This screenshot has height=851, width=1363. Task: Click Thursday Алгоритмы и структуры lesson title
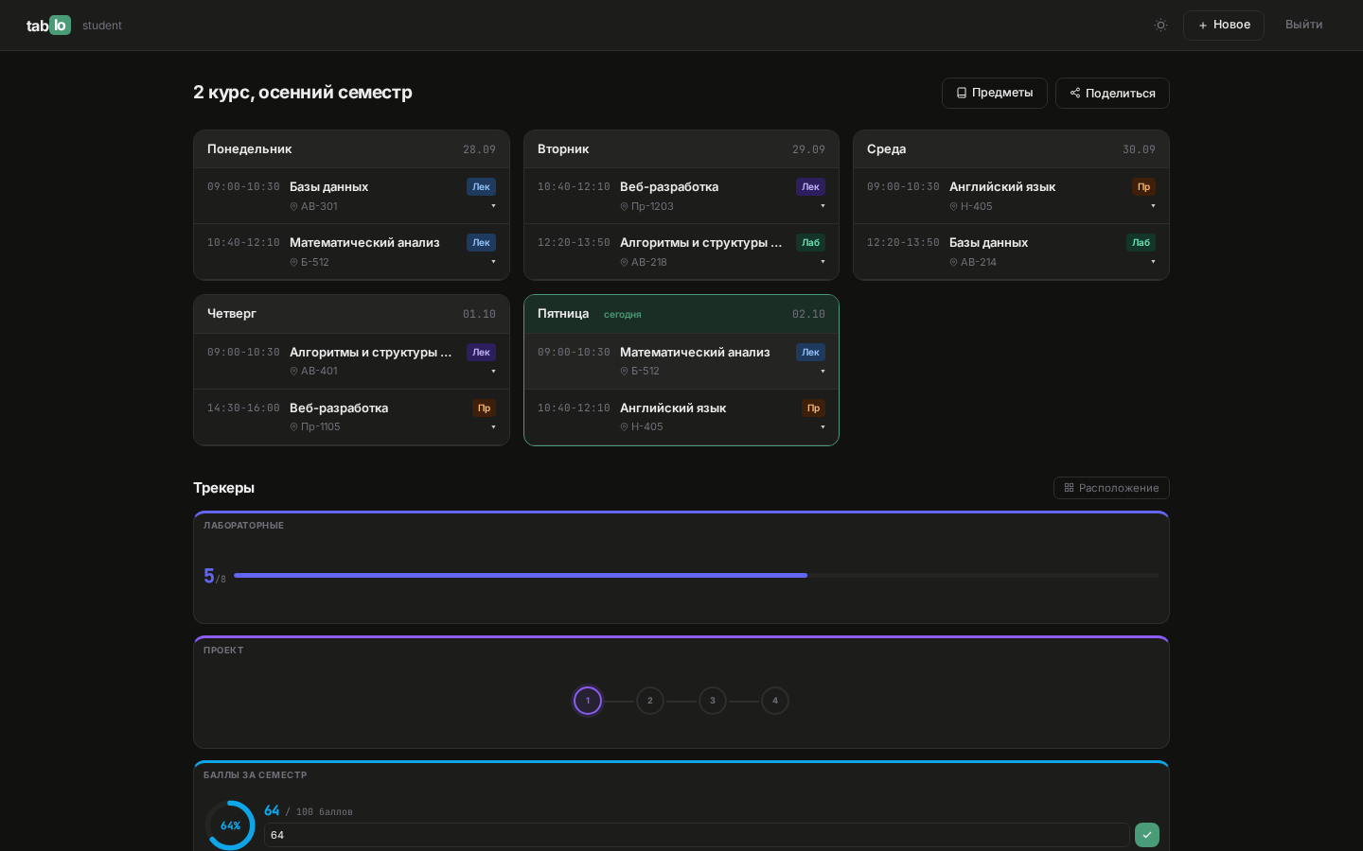pos(370,353)
